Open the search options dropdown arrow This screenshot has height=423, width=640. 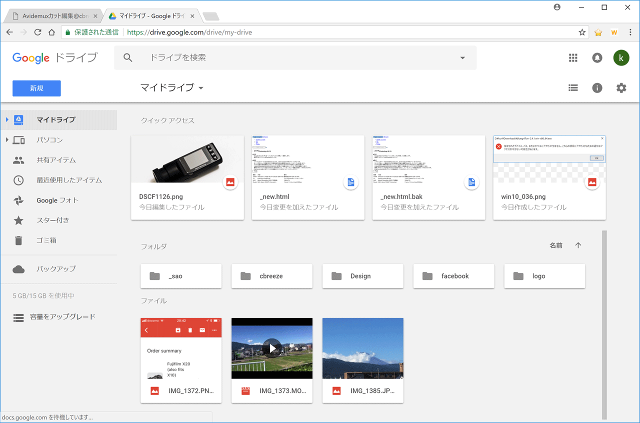[x=462, y=58]
